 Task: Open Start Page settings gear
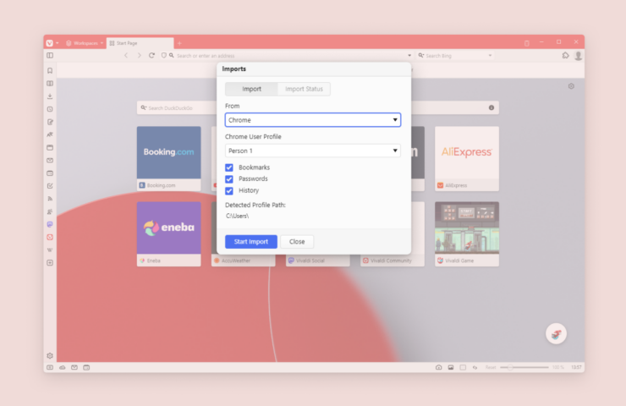click(571, 86)
